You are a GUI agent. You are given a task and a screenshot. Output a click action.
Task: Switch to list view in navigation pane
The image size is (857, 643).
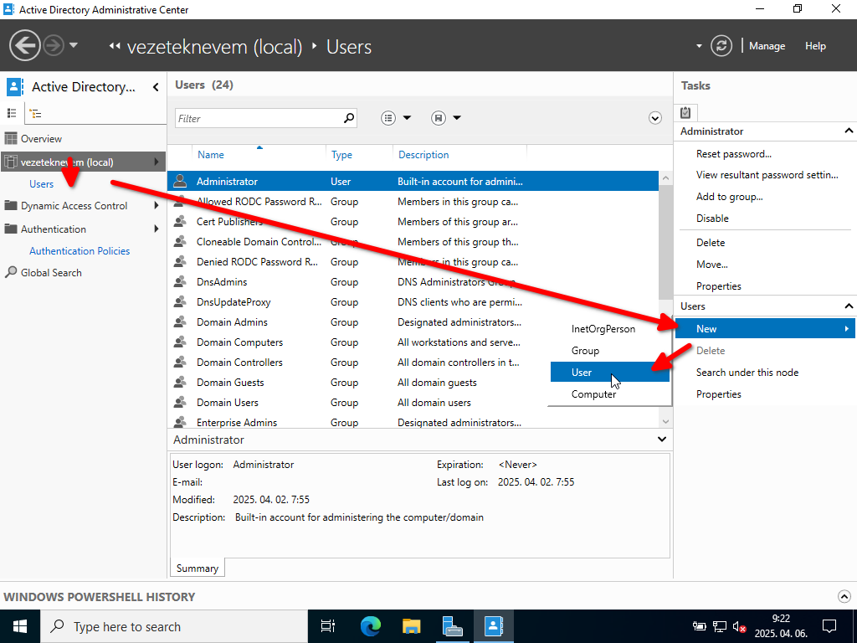[x=12, y=113]
